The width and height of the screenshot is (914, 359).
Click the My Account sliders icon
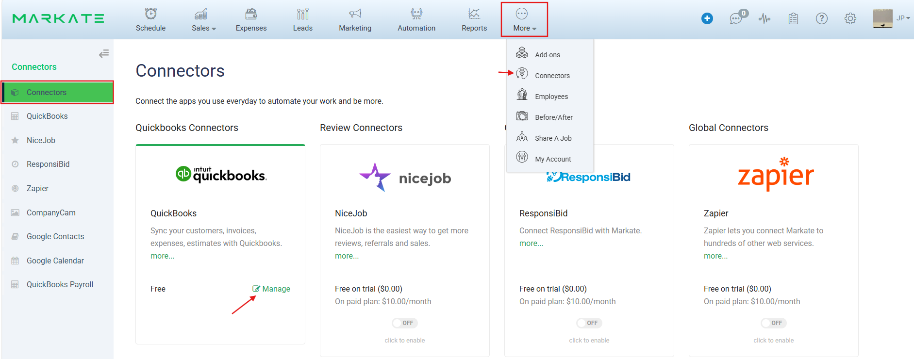click(x=522, y=157)
